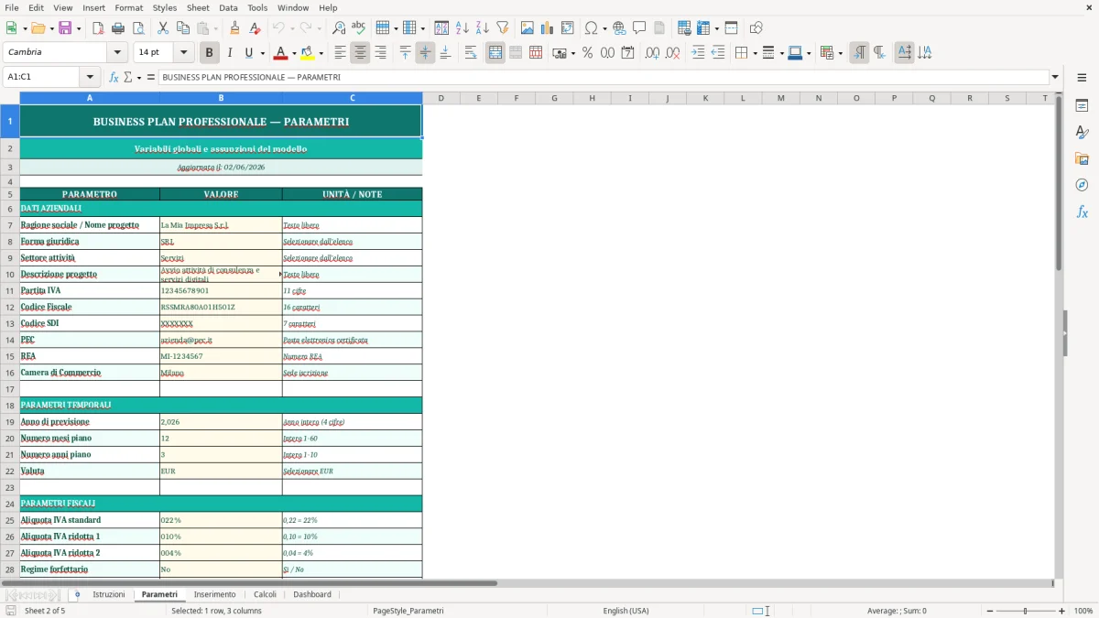Toggle Center Vertically alignment
The image size is (1099, 618).
(x=425, y=53)
